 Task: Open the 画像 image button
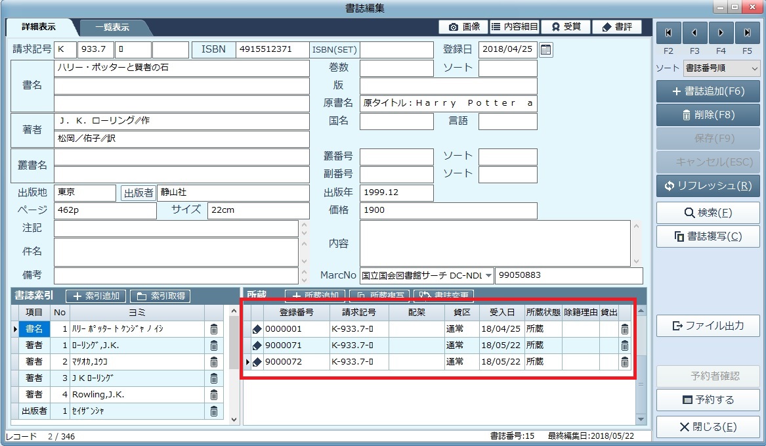(463, 27)
